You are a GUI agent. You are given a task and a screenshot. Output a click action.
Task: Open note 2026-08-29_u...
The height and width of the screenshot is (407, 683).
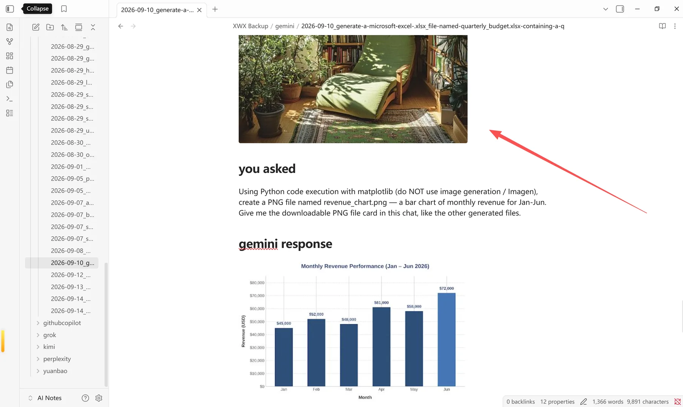pyautogui.click(x=72, y=130)
